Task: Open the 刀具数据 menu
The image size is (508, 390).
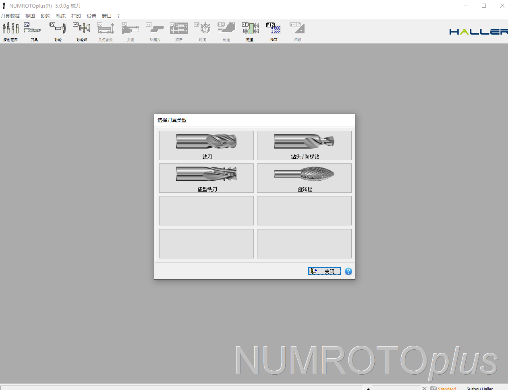Action: (10, 16)
